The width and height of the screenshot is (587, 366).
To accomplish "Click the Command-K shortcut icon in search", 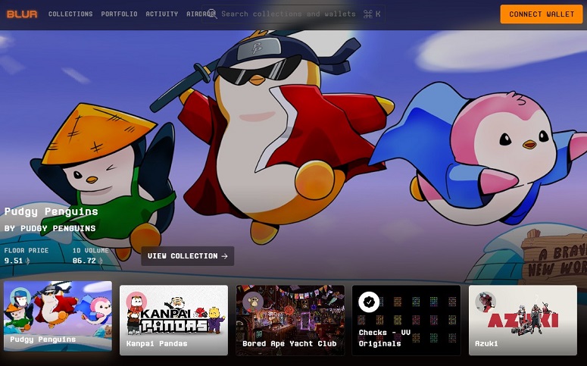I will pos(372,14).
